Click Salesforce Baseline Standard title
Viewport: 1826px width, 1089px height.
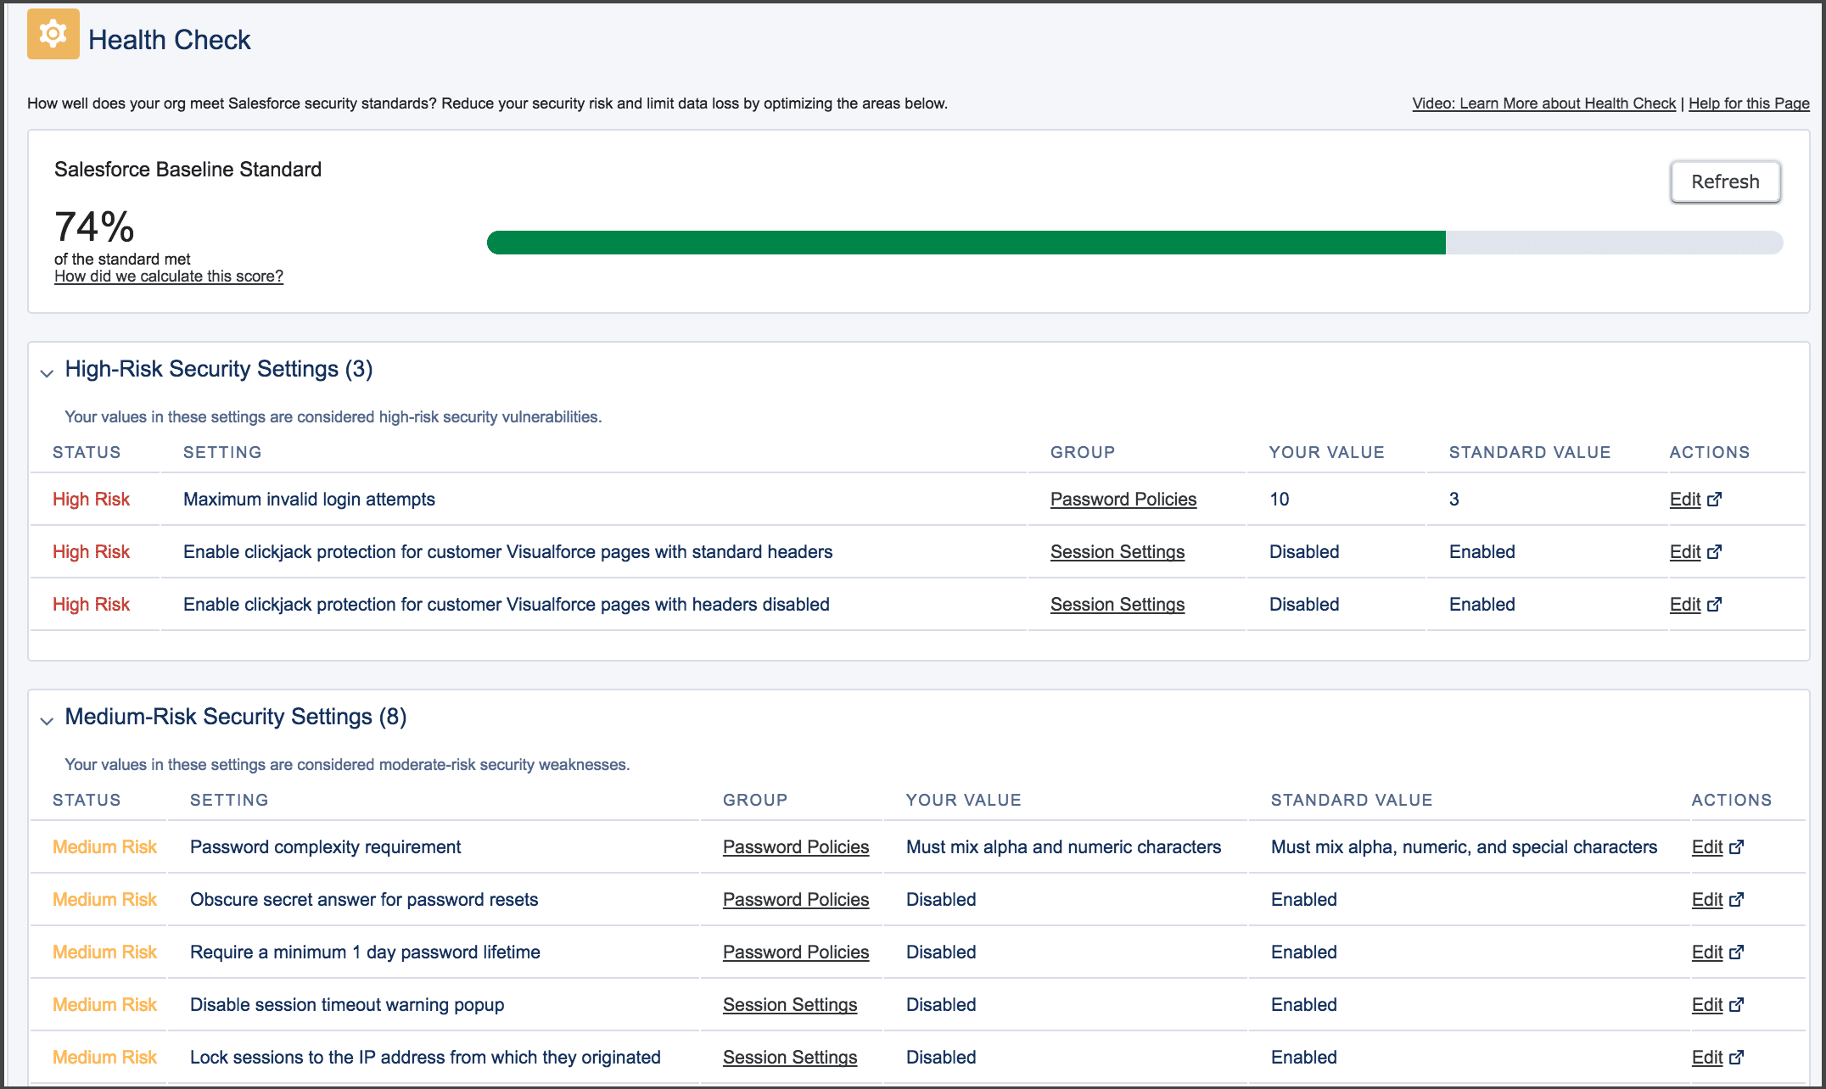click(188, 170)
